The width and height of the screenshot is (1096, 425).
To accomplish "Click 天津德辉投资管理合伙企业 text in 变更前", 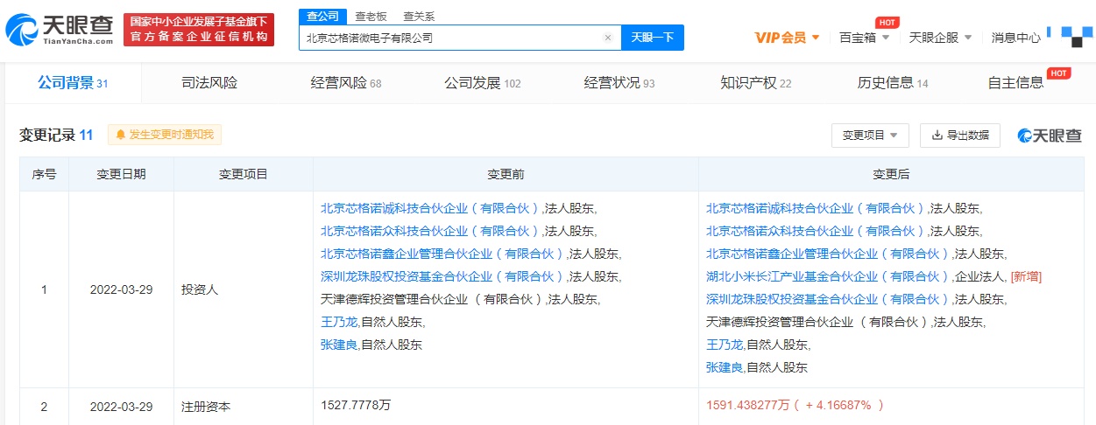I will point(432,299).
